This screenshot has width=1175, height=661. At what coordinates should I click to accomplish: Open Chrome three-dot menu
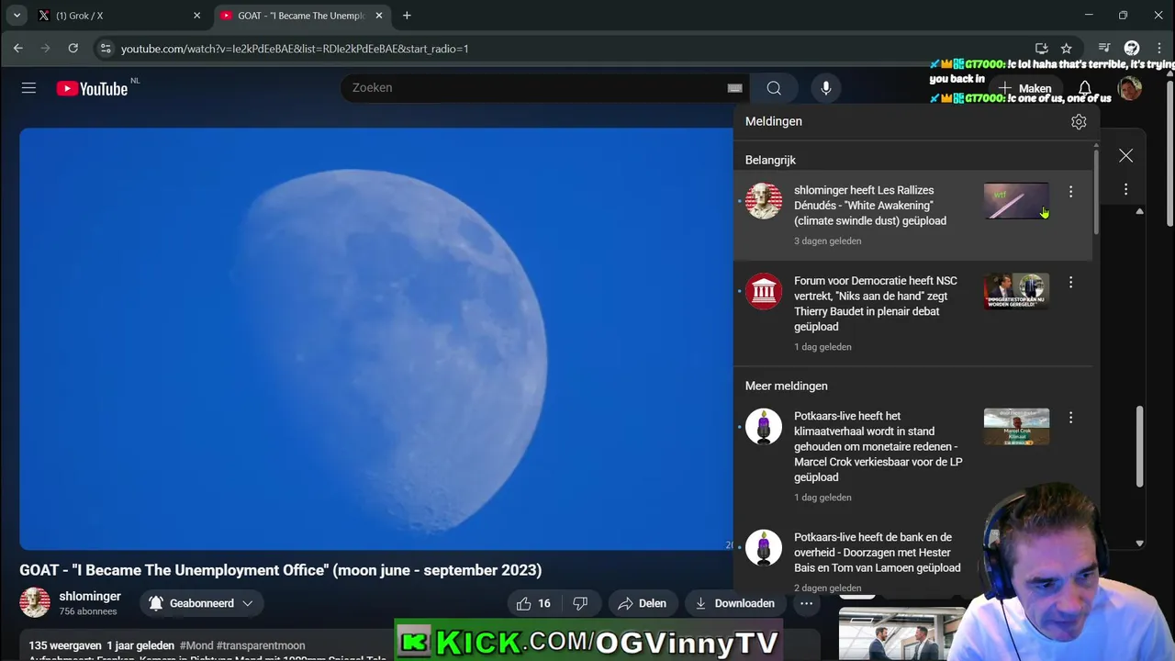coord(1159,48)
